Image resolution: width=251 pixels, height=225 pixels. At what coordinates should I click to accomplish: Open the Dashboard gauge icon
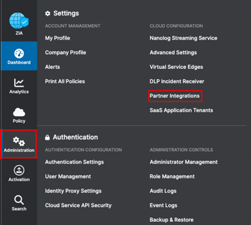pyautogui.click(x=19, y=54)
